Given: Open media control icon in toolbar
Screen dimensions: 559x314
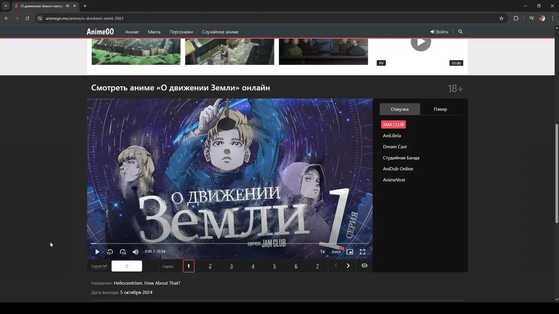Looking at the screenshot, I should [531, 18].
